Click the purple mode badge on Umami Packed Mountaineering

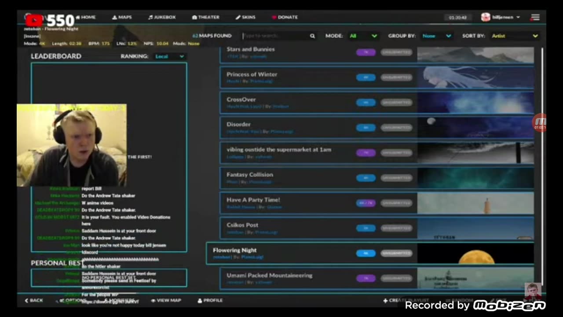366,278
